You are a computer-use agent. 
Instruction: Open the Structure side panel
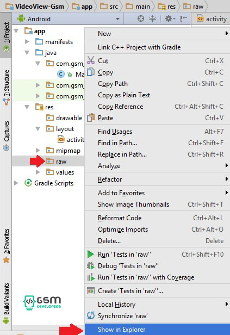pyautogui.click(x=7, y=88)
